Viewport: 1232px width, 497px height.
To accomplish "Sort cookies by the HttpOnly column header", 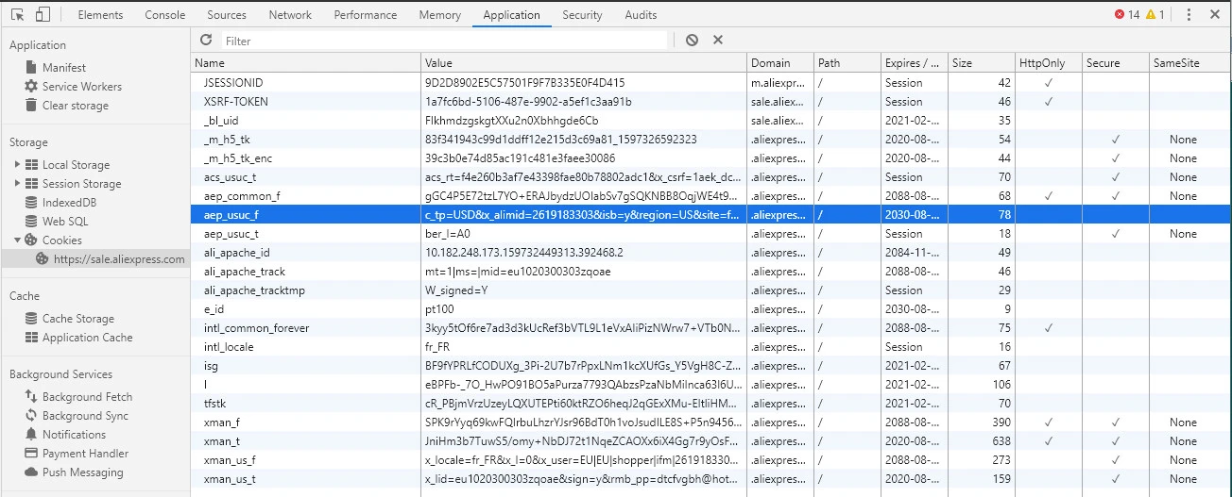I will coord(1049,63).
